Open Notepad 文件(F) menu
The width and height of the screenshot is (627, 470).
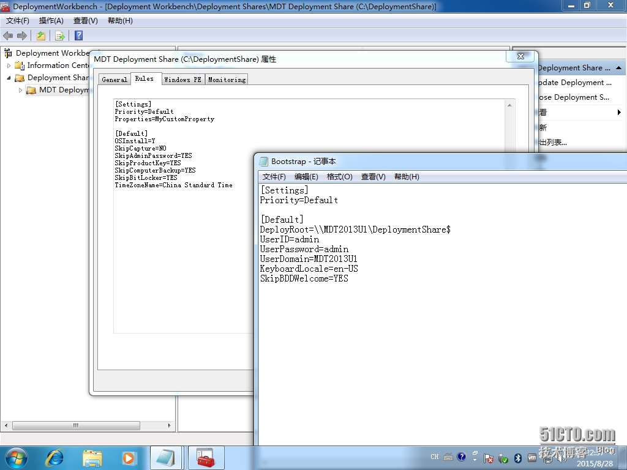(274, 177)
